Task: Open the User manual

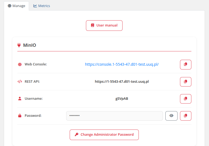Action: pyautogui.click(x=104, y=25)
